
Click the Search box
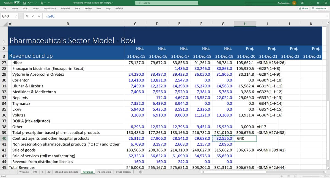click(167, 3)
